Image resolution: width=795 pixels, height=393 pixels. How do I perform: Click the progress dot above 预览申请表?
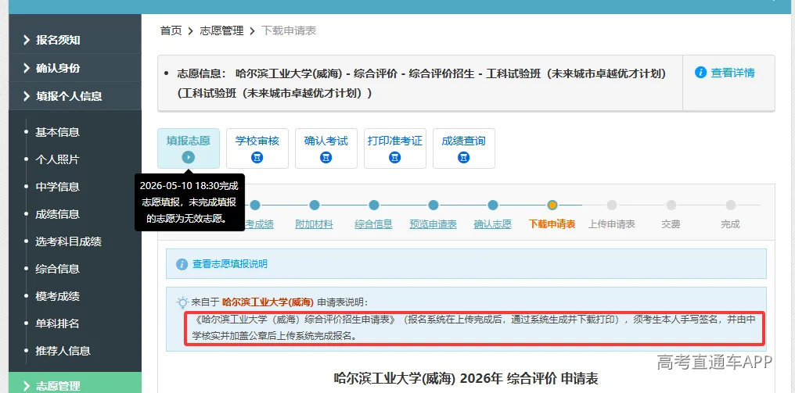433,205
